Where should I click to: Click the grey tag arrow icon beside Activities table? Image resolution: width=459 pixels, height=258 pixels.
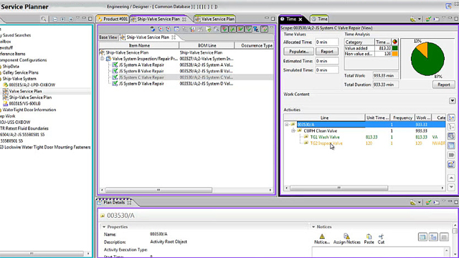pos(451,155)
